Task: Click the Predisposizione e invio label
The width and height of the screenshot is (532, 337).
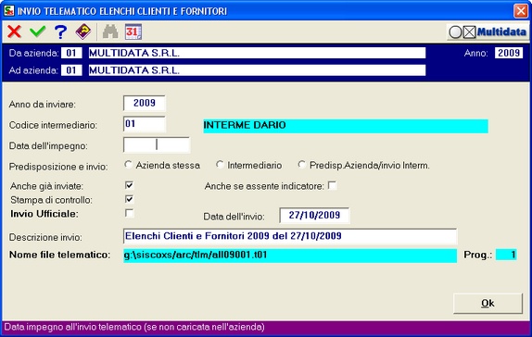Action: click(58, 167)
